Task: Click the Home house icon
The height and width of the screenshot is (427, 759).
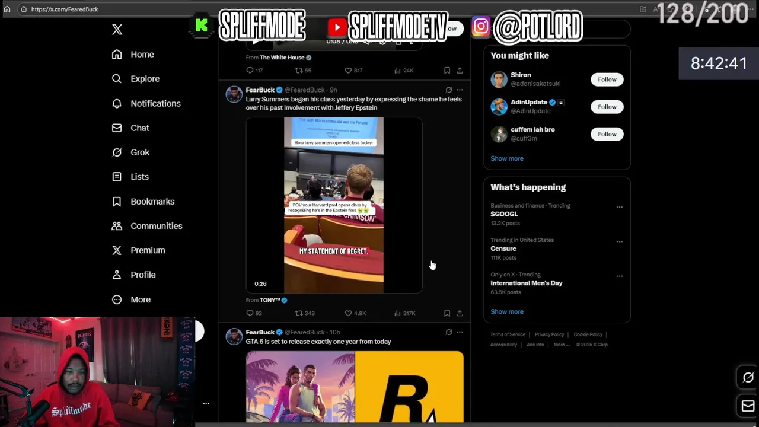Action: click(x=117, y=54)
